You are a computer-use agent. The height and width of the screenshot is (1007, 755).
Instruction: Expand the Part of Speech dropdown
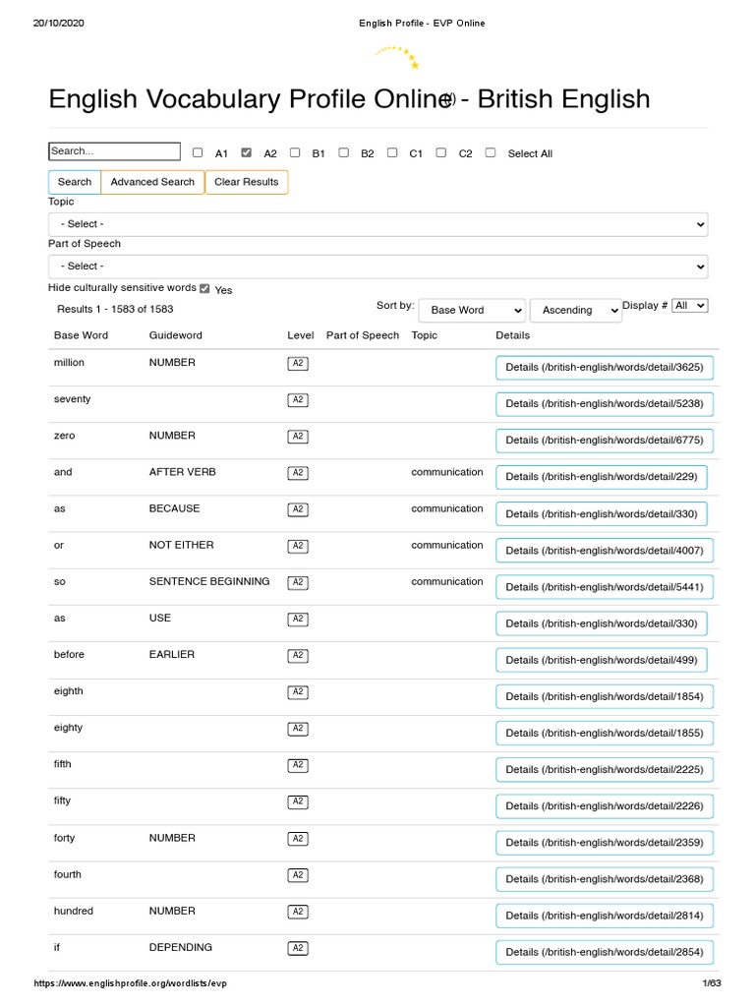(x=377, y=267)
